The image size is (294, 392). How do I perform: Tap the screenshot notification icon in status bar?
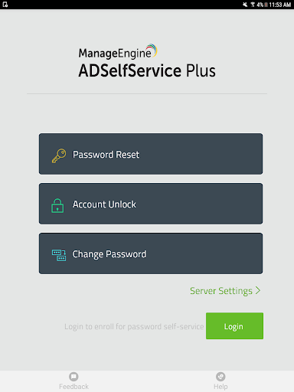[5, 5]
